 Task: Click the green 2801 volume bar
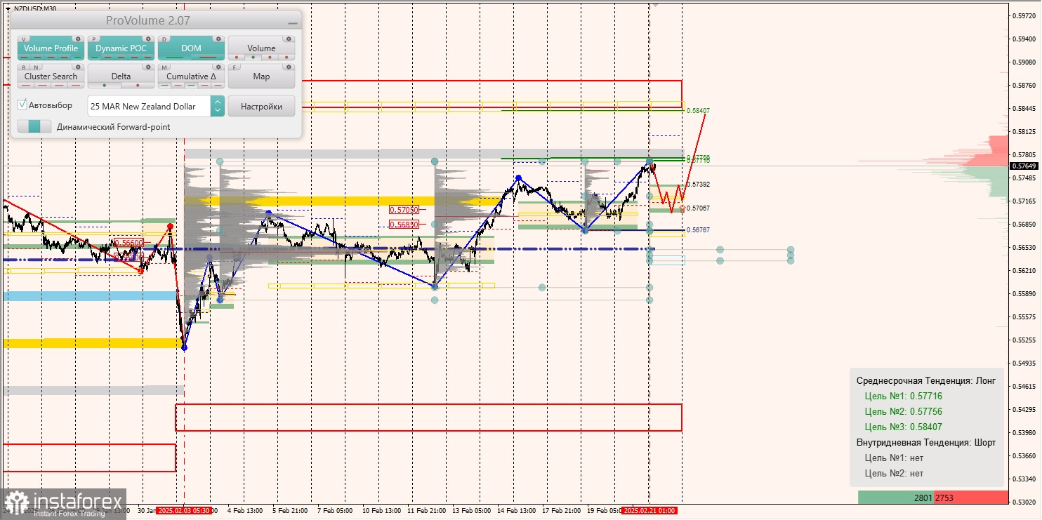pos(896,498)
